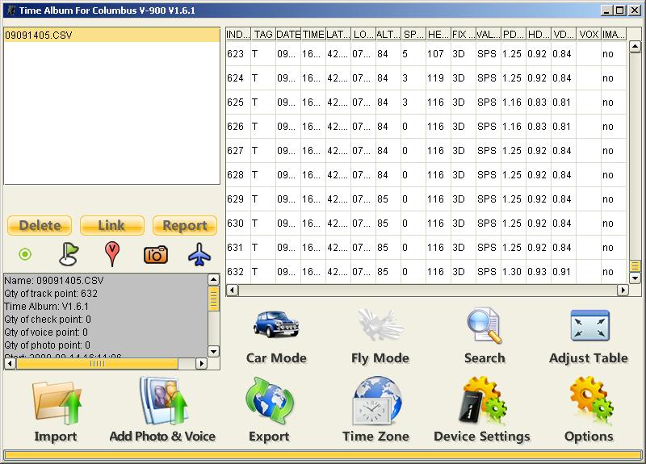Open the Device Settings gears icon
646x464 pixels.
(483, 400)
